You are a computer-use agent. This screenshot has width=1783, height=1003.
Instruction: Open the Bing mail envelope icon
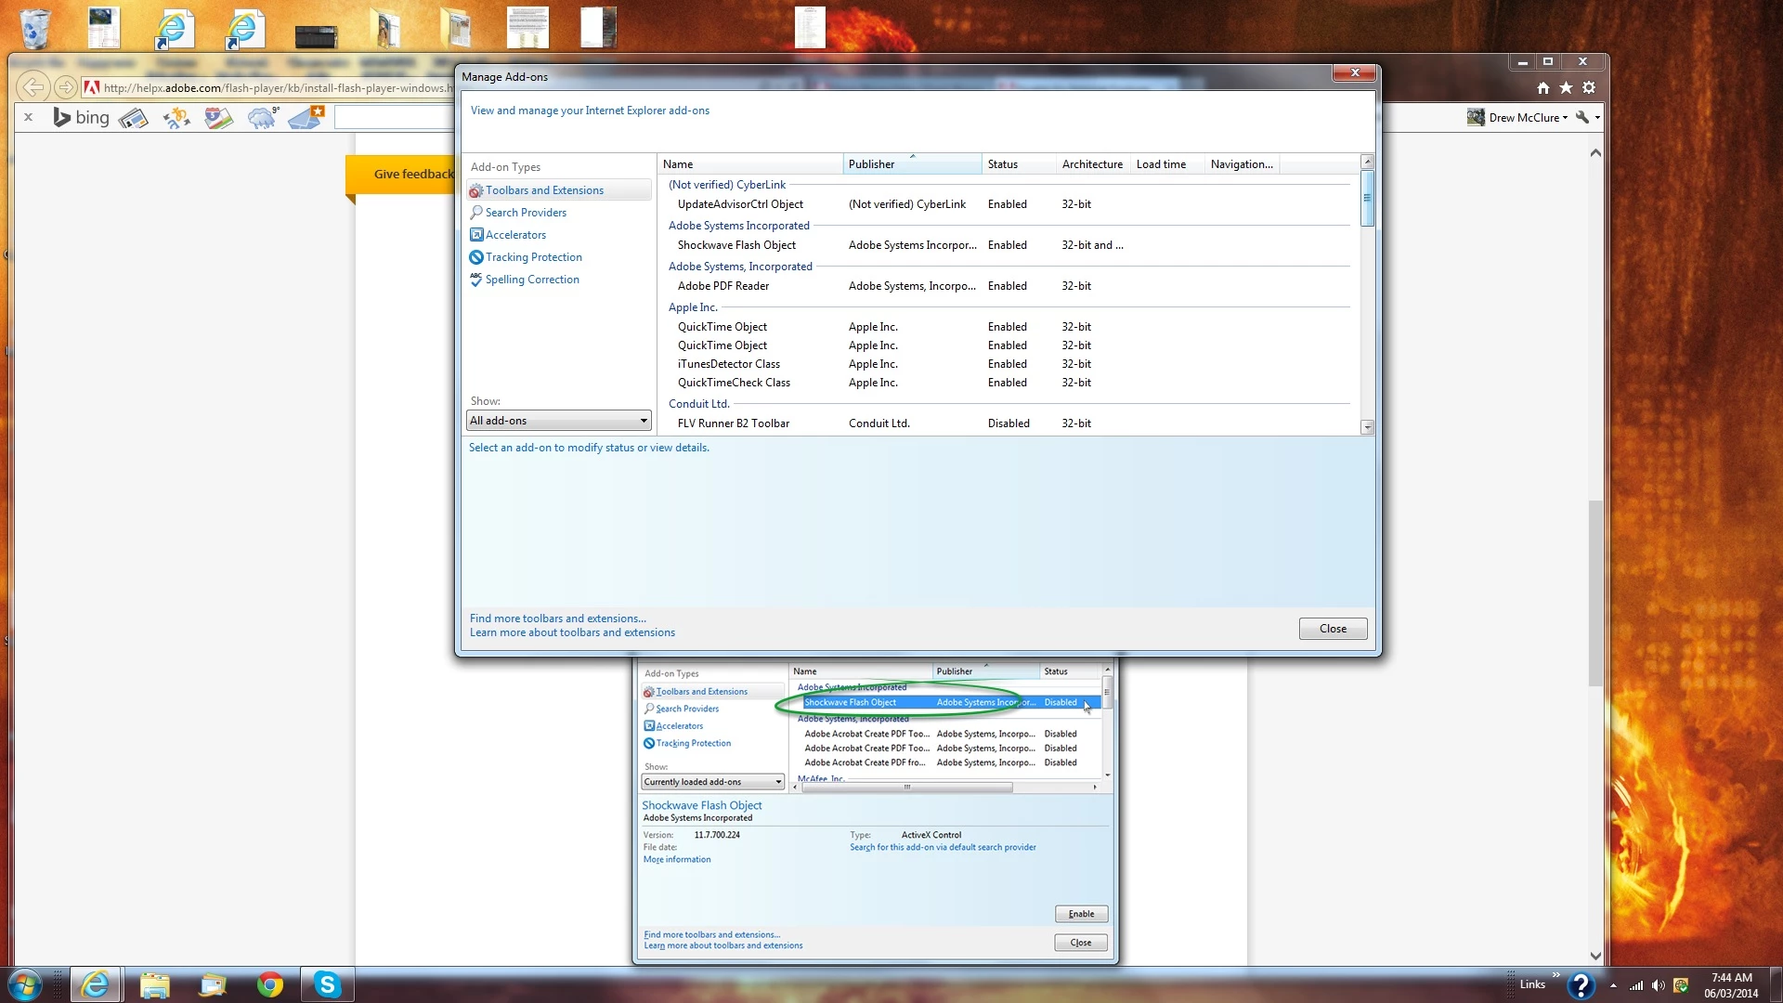point(306,118)
